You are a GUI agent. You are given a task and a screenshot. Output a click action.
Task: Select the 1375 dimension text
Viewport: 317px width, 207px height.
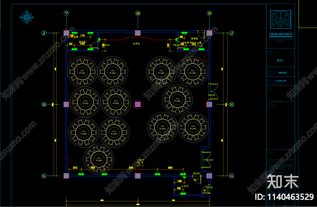pos(75,168)
